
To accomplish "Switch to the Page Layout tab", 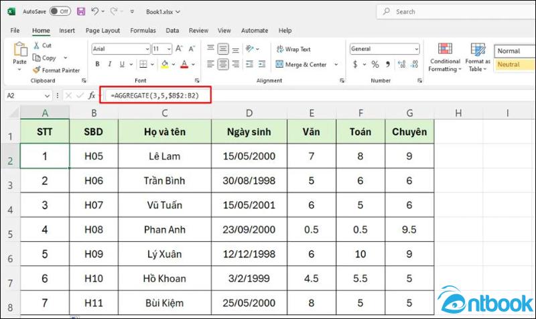I will [103, 30].
